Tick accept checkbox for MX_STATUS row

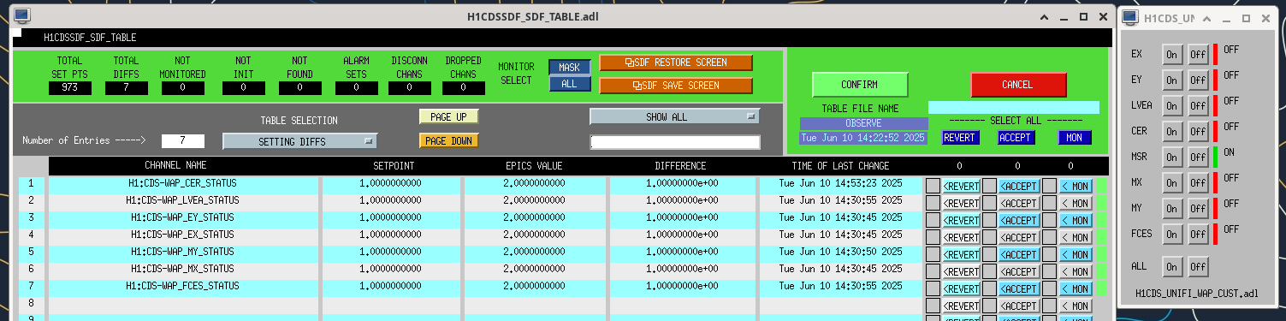click(x=989, y=270)
